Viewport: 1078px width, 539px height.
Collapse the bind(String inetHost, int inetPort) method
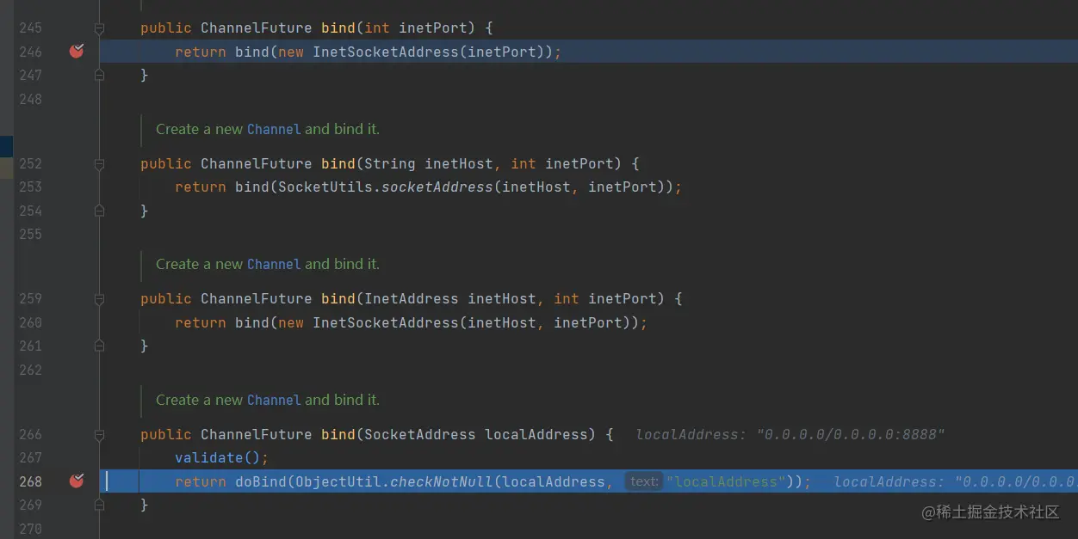pos(99,163)
